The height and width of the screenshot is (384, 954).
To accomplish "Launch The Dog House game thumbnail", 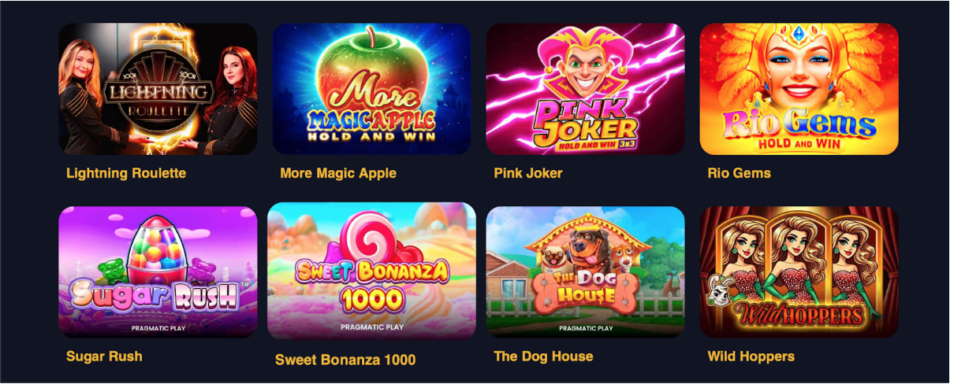I will (x=585, y=272).
